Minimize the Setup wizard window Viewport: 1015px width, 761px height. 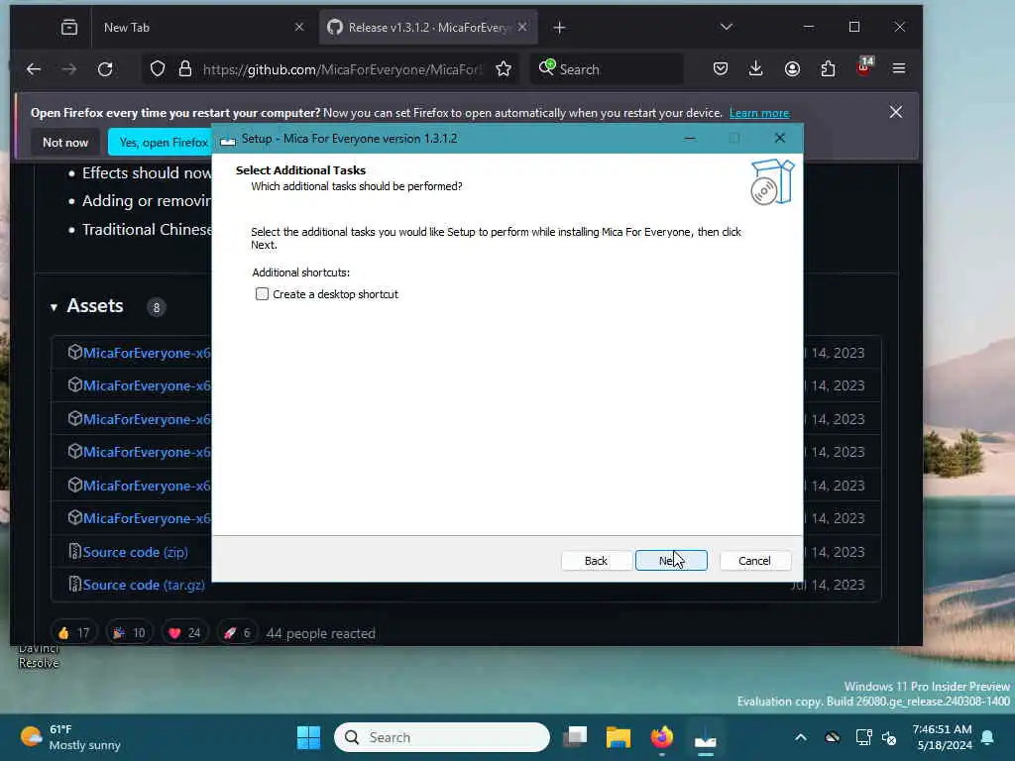[x=690, y=139]
